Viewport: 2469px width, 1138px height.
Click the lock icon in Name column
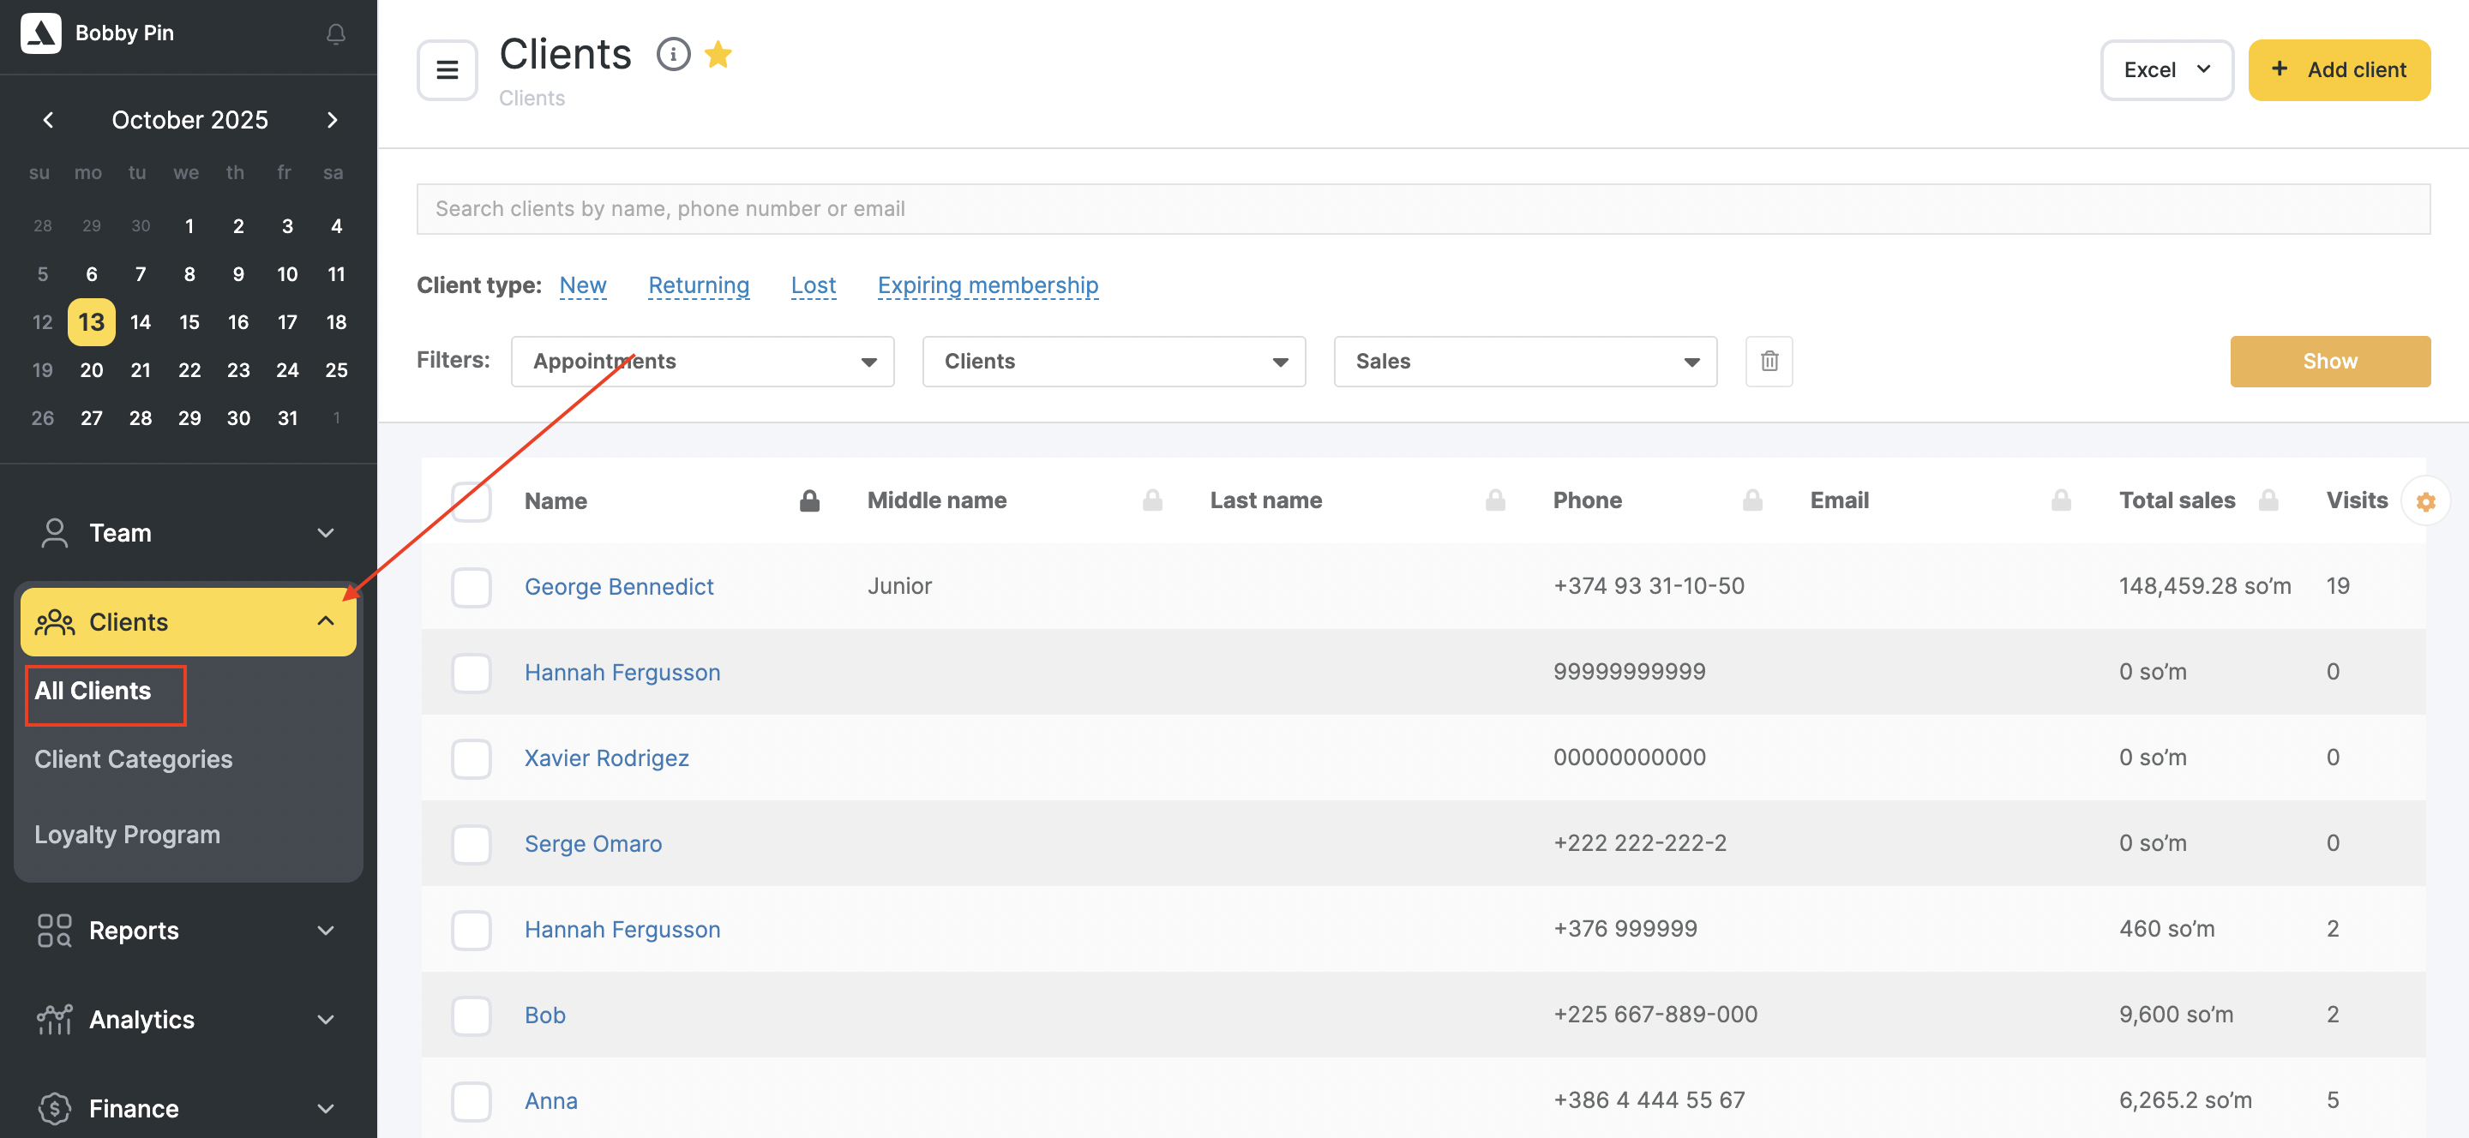pyautogui.click(x=809, y=501)
